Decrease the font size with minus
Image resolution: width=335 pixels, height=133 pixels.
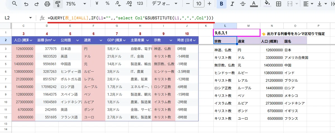click(188, 4)
